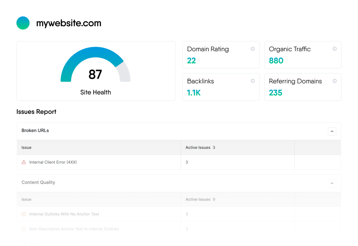Click the Referring Domains value 235
Image resolution: width=358 pixels, height=246 pixels.
pos(275,93)
